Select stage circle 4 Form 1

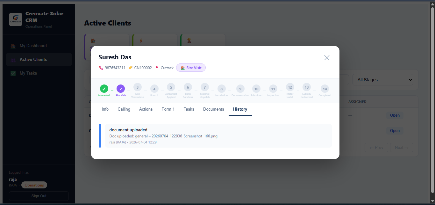click(x=154, y=89)
